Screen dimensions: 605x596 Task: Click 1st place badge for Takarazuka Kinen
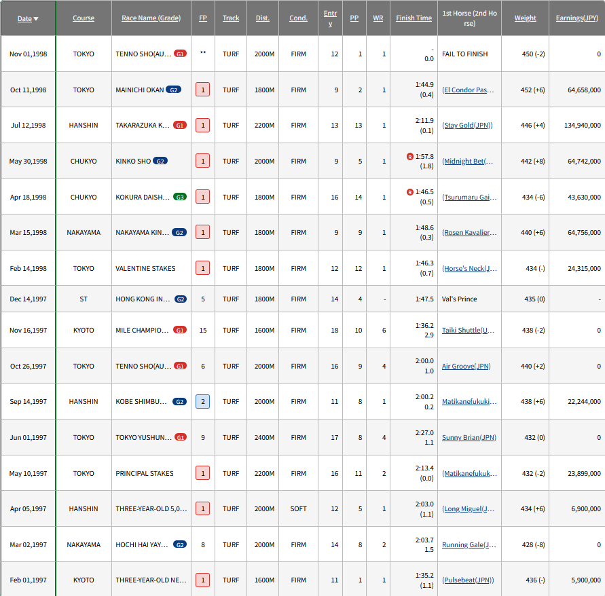click(203, 126)
